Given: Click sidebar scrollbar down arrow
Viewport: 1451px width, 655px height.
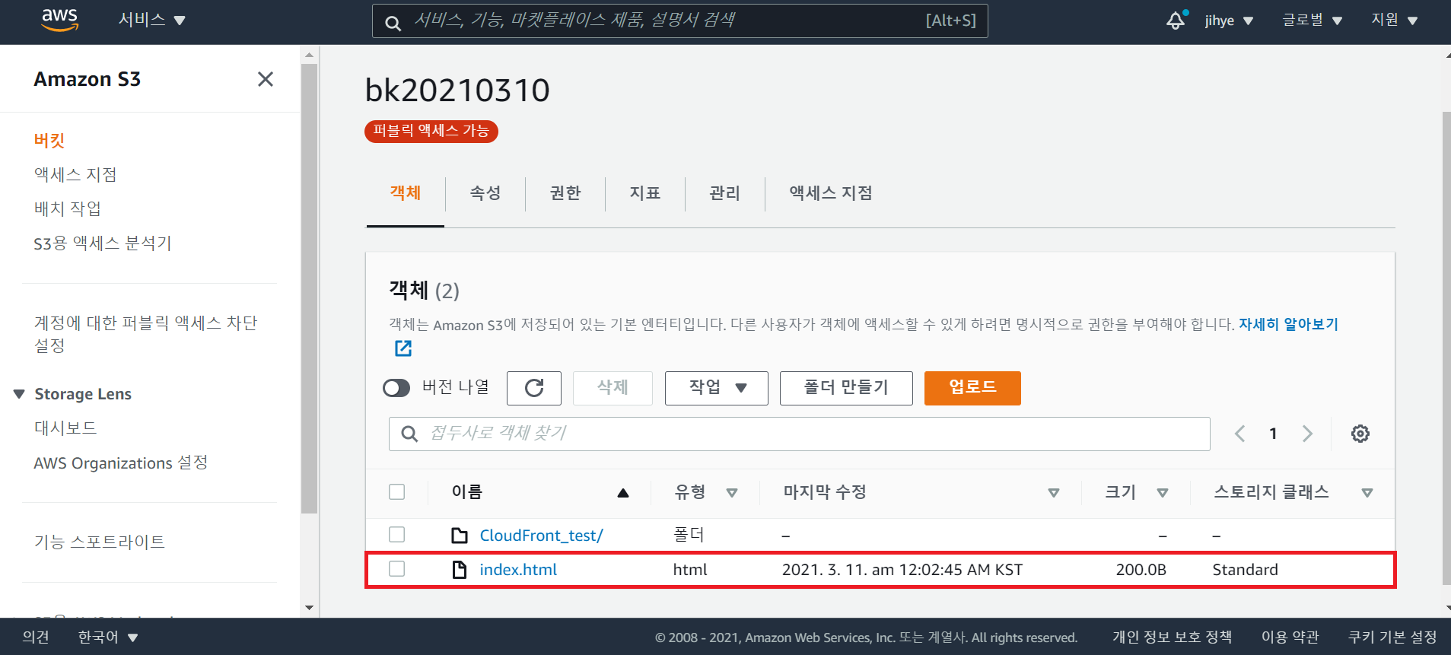Looking at the screenshot, I should (309, 608).
